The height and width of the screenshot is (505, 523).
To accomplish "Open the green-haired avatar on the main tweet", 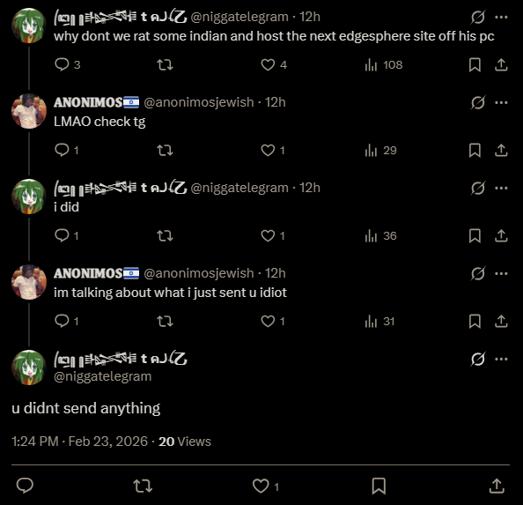I will coord(29,368).
